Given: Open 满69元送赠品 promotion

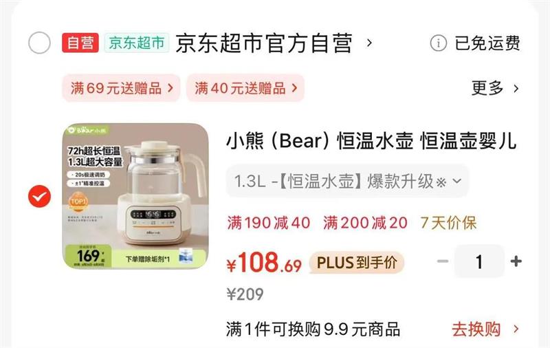Looking at the screenshot, I should [x=122, y=88].
